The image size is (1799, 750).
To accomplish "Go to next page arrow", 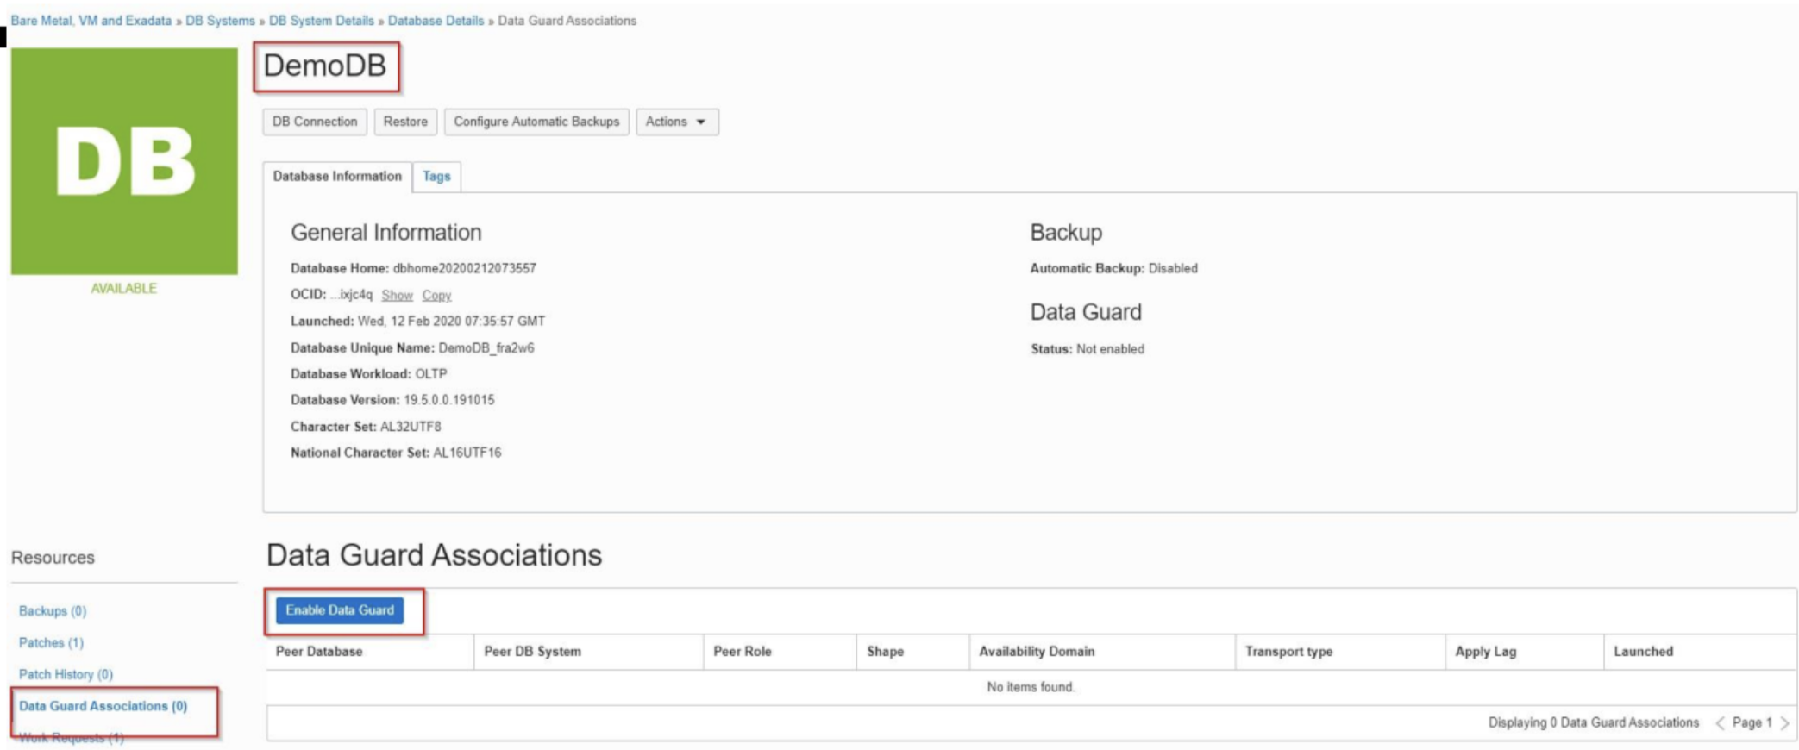I will point(1784,723).
